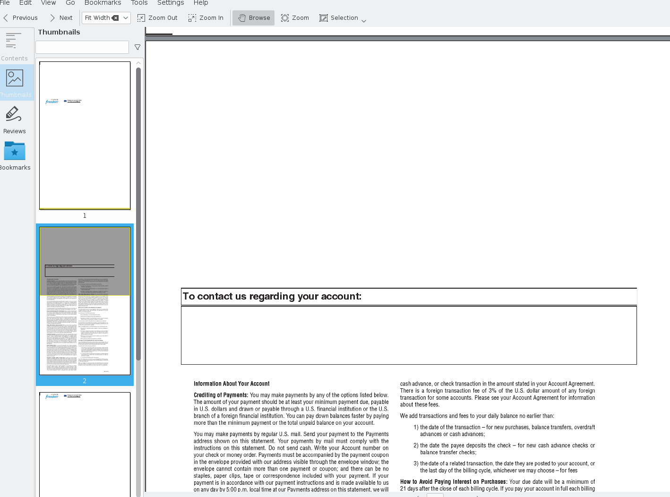Toggle the Browse hand tool

[x=254, y=18]
